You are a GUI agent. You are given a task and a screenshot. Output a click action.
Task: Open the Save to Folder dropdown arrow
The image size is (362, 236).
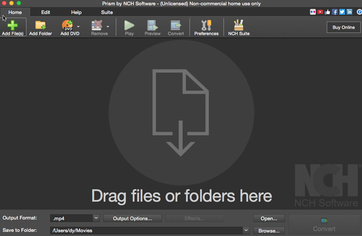pyautogui.click(x=246, y=230)
